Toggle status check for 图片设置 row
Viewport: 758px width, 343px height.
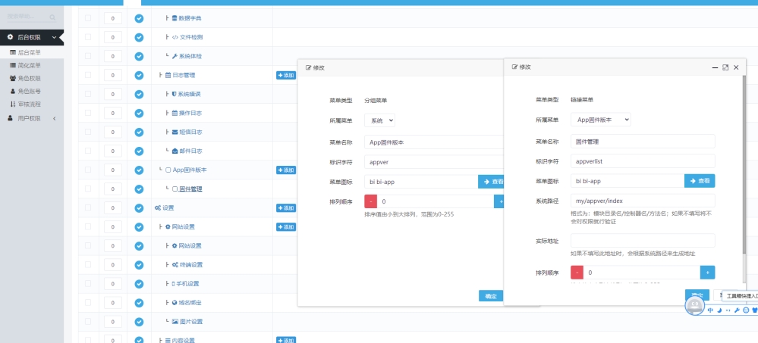coord(139,322)
